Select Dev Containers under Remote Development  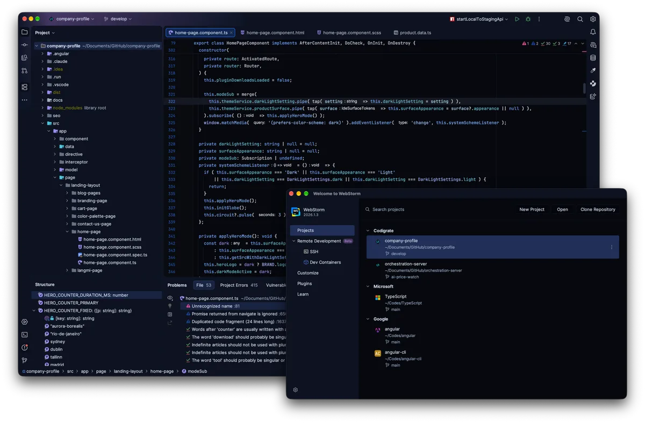[322, 262]
